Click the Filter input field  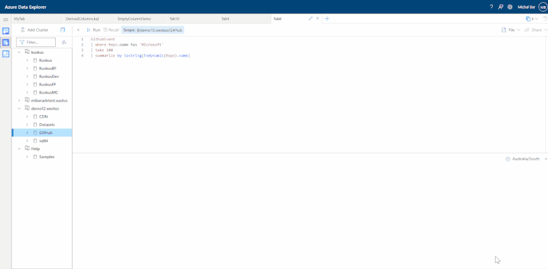pyautogui.click(x=36, y=42)
